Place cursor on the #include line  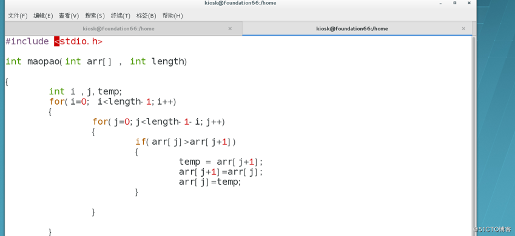tap(54, 42)
